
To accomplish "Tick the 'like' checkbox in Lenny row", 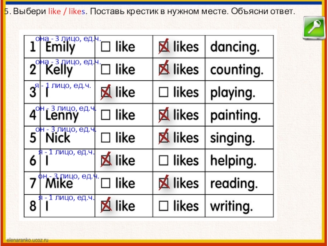I will click(106, 115).
